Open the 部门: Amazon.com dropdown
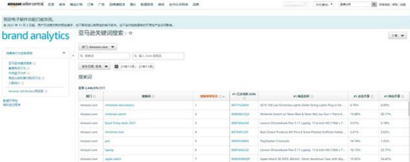The image size is (410, 162). tap(98, 47)
